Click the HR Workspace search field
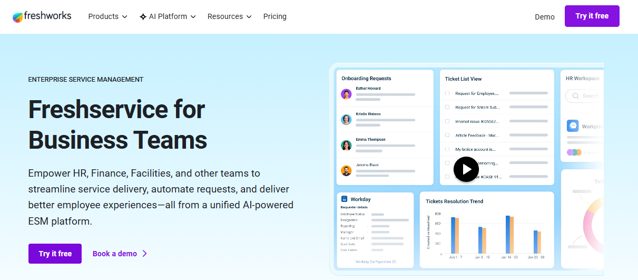 [584, 96]
